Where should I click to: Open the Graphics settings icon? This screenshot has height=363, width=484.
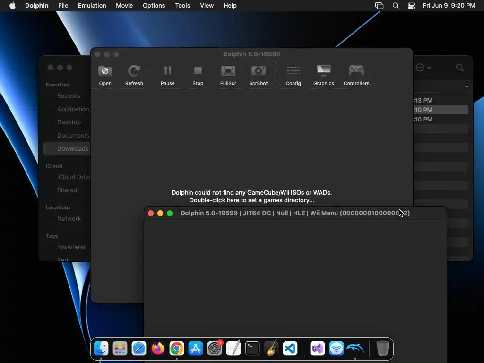(x=323, y=75)
